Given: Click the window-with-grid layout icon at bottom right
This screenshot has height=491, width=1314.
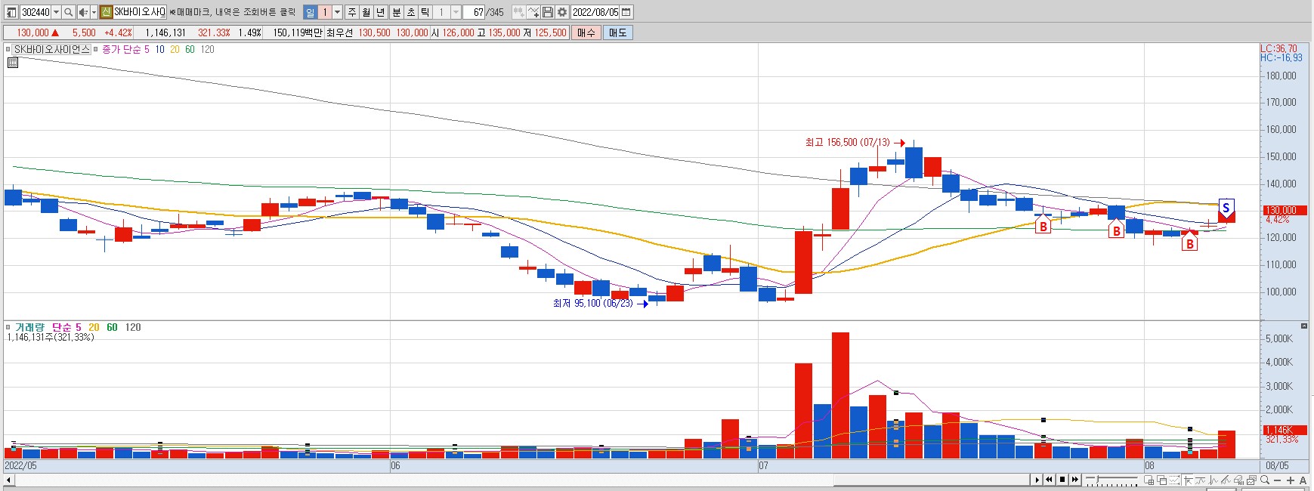Looking at the screenshot, I should point(1149,480).
